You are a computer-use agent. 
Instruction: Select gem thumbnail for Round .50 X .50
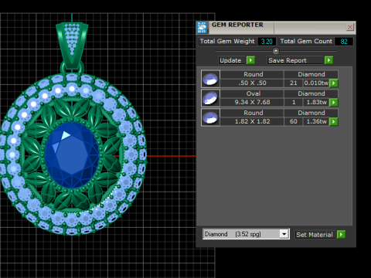(x=210, y=79)
